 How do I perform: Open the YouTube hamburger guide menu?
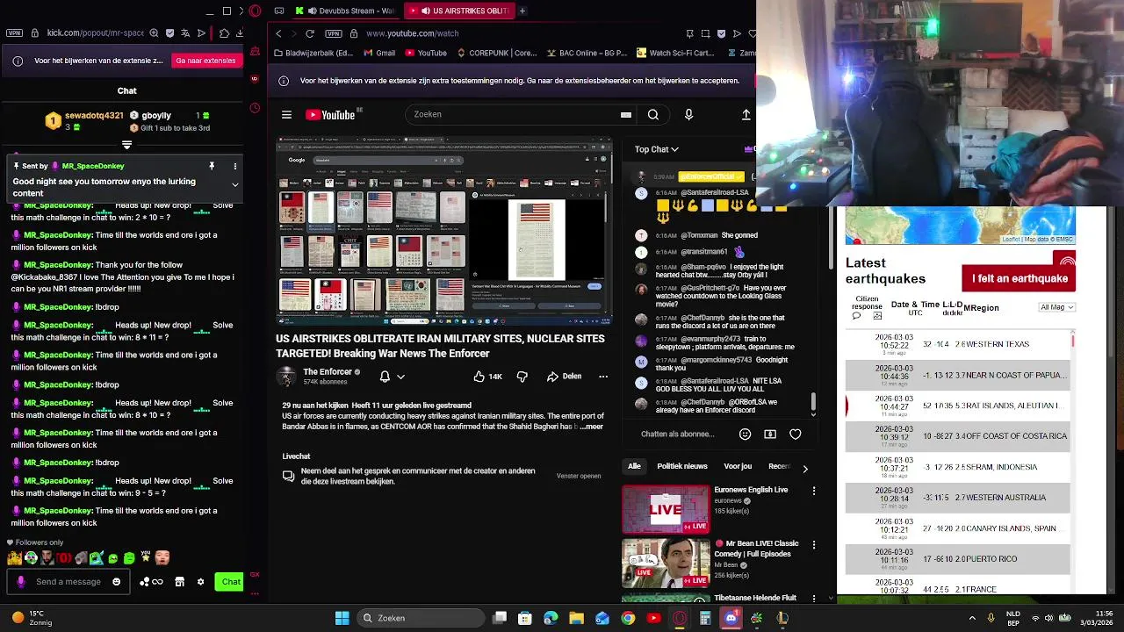[x=286, y=114]
